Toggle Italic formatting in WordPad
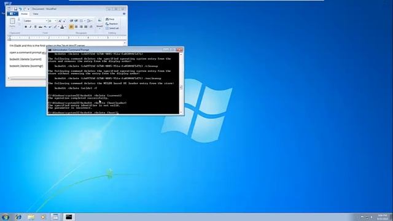393x221 pixels. pyautogui.click(x=30, y=26)
